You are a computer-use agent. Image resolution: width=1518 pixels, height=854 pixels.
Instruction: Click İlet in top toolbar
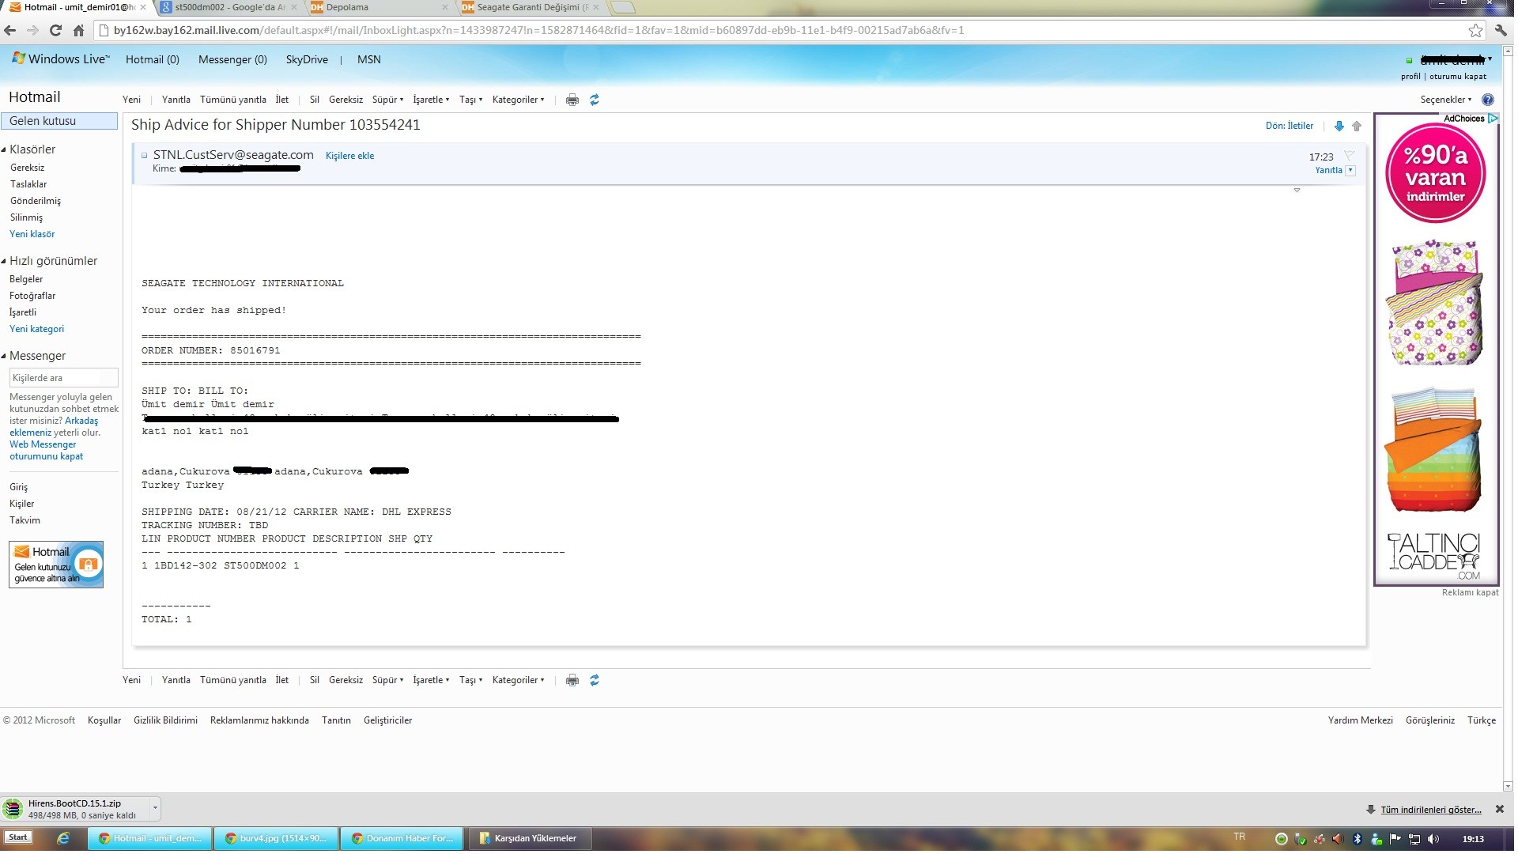click(283, 100)
